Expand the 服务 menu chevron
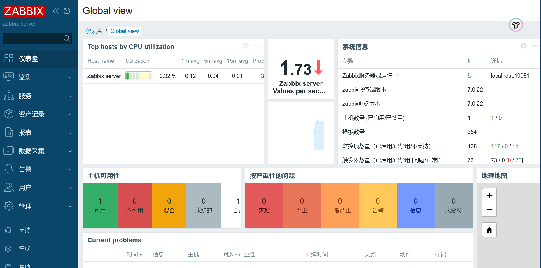This screenshot has width=541, height=268. (70, 96)
